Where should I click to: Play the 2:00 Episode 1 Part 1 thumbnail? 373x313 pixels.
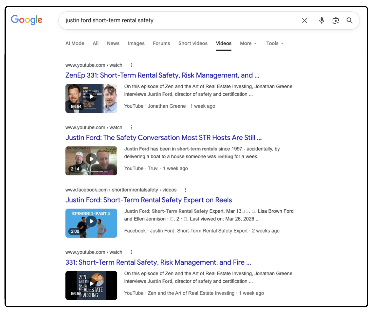tap(91, 223)
